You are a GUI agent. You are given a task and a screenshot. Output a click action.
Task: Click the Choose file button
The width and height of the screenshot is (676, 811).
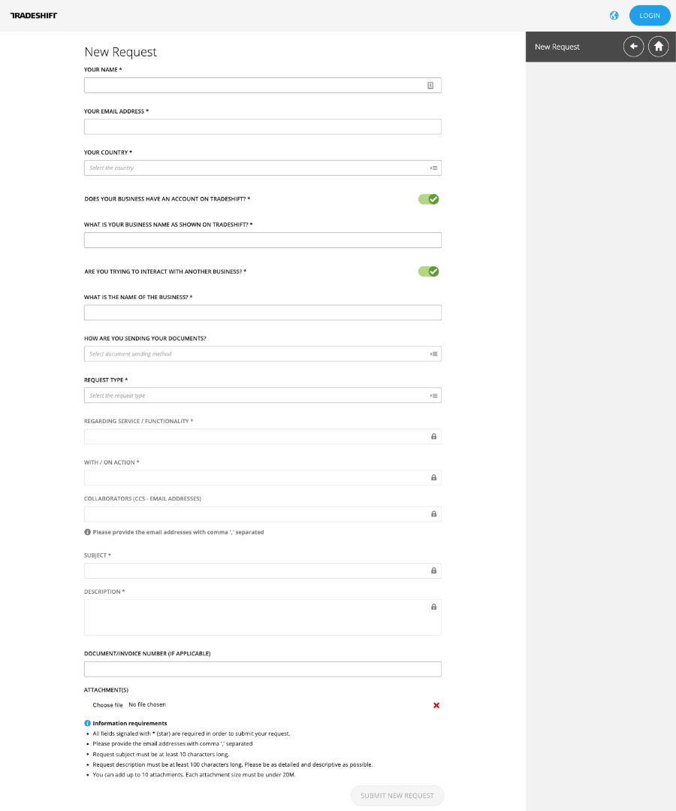tap(107, 705)
